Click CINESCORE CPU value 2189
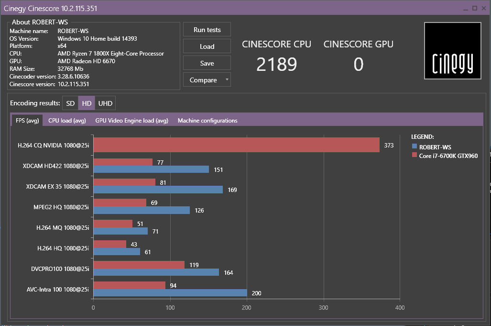Image resolution: width=491 pixels, height=326 pixels. pyautogui.click(x=276, y=64)
